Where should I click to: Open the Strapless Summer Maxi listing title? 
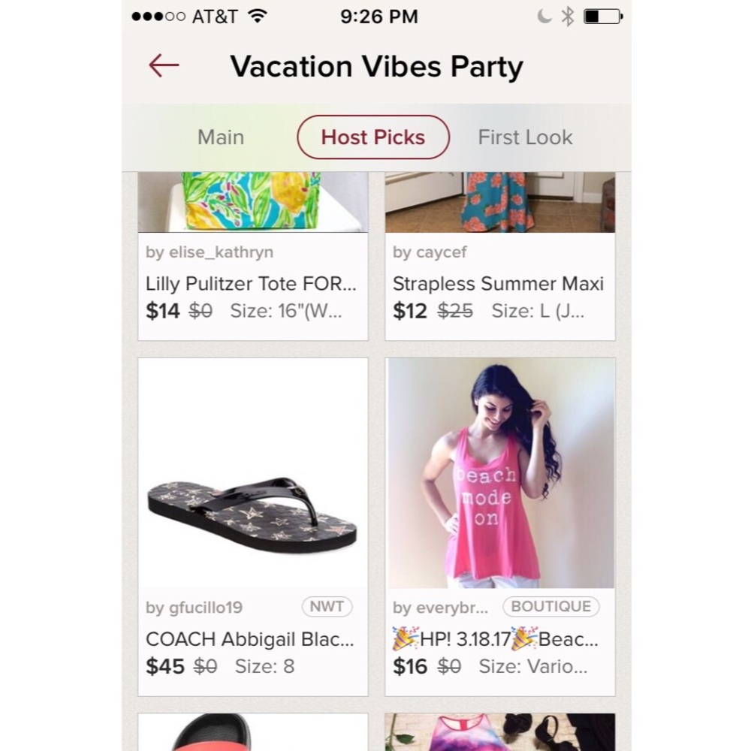pyautogui.click(x=498, y=284)
